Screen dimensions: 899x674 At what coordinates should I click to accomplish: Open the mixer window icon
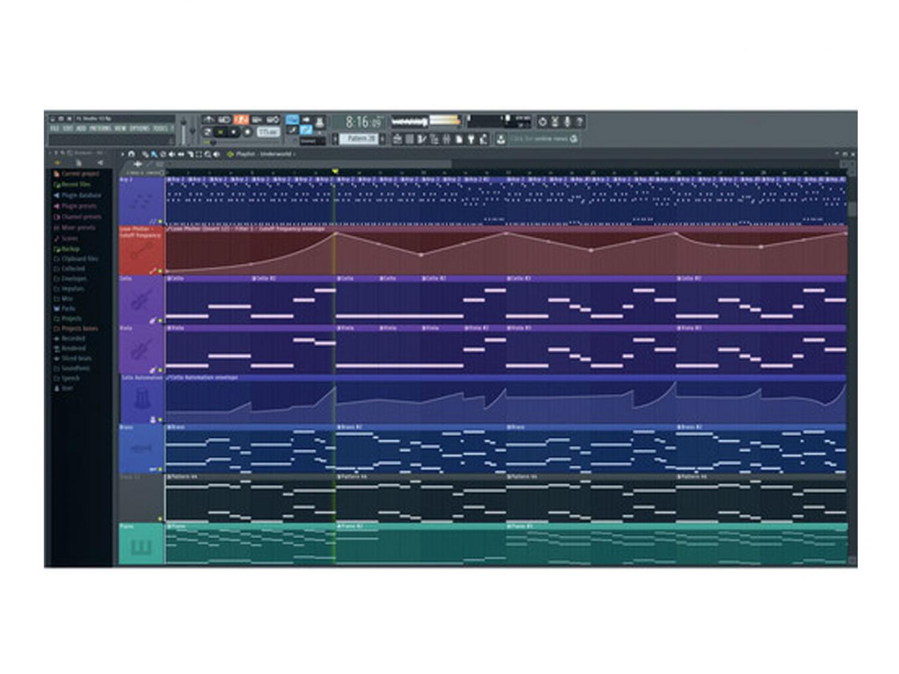pyautogui.click(x=447, y=139)
